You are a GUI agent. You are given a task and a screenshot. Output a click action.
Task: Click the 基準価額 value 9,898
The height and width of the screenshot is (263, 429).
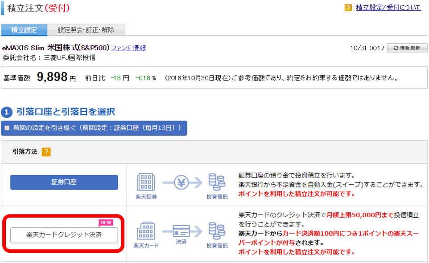pyautogui.click(x=52, y=77)
